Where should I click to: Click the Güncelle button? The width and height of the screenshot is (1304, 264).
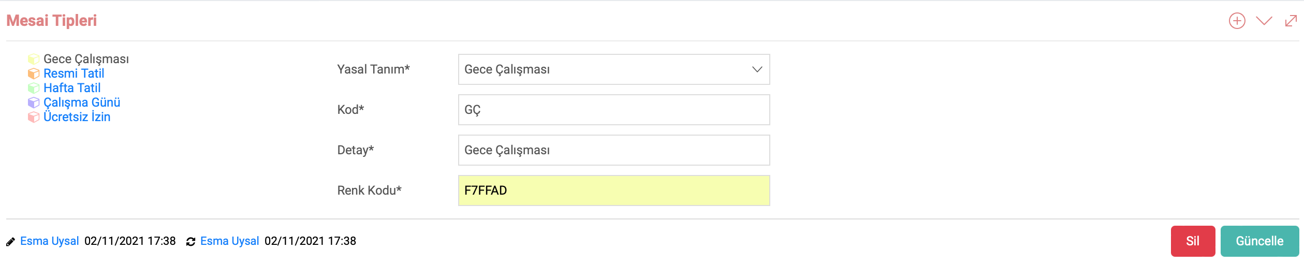pos(1259,241)
